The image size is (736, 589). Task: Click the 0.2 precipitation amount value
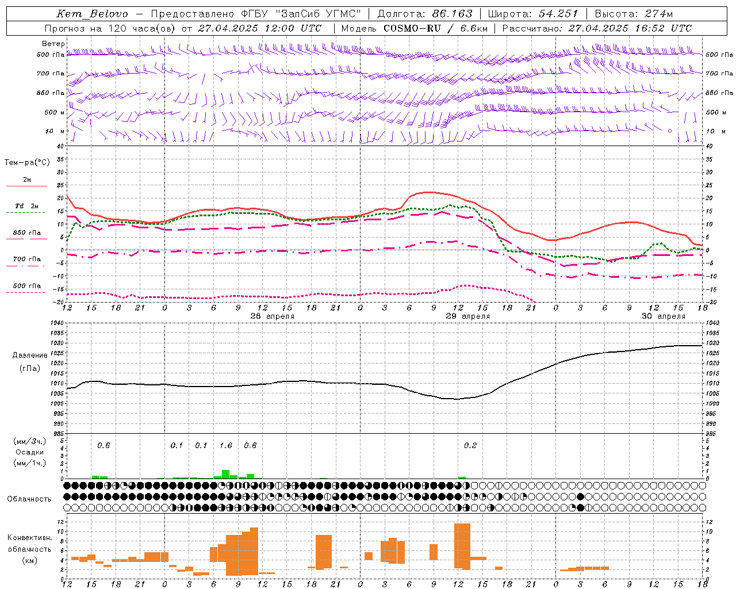[470, 445]
